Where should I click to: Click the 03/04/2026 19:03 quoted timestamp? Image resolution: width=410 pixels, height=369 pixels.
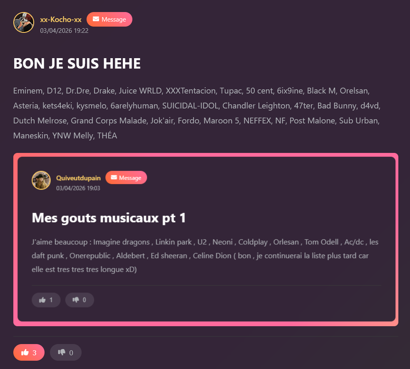pos(78,188)
